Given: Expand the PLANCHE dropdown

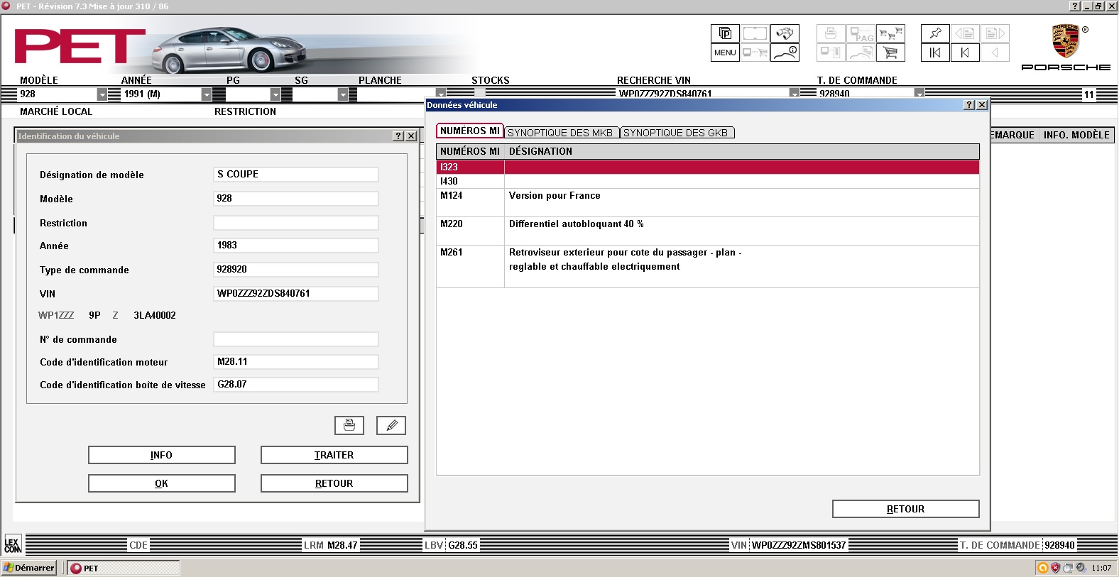Looking at the screenshot, I should pyautogui.click(x=441, y=93).
